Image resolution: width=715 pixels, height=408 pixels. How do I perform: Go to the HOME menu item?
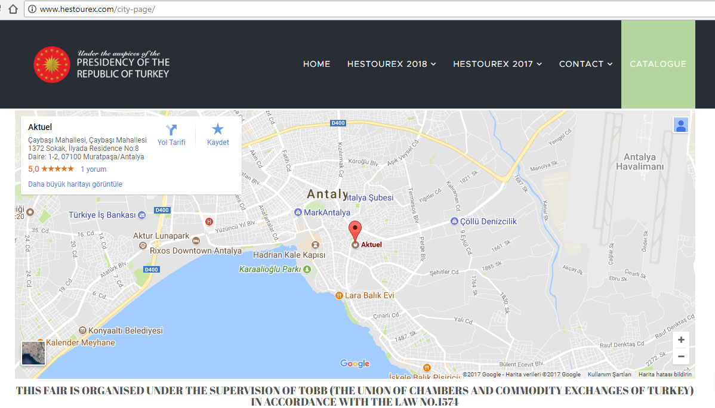[316, 64]
